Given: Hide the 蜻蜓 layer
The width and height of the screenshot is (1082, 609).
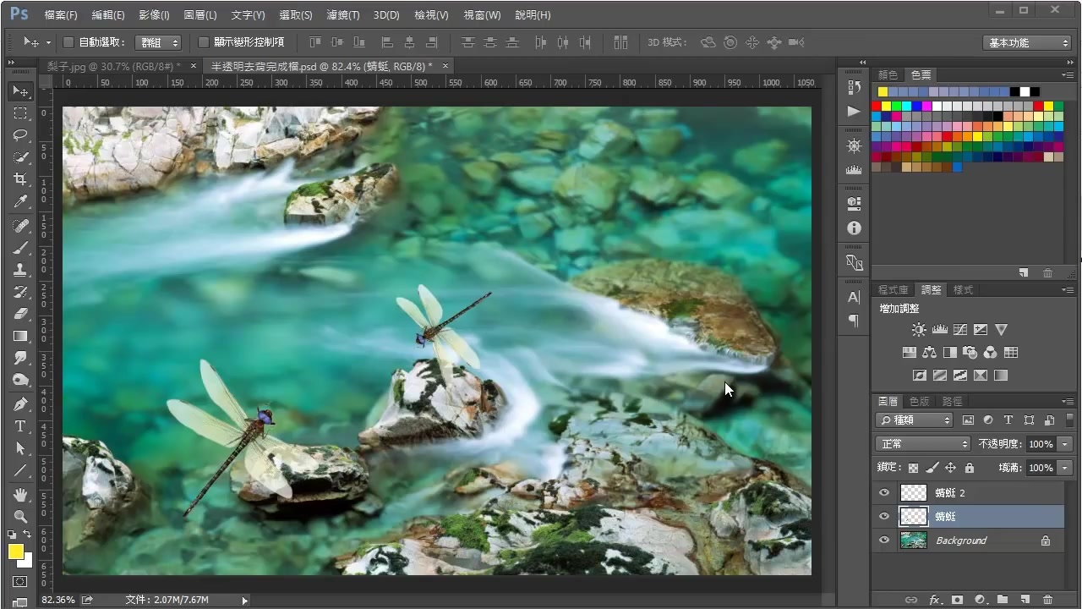Looking at the screenshot, I should [884, 516].
